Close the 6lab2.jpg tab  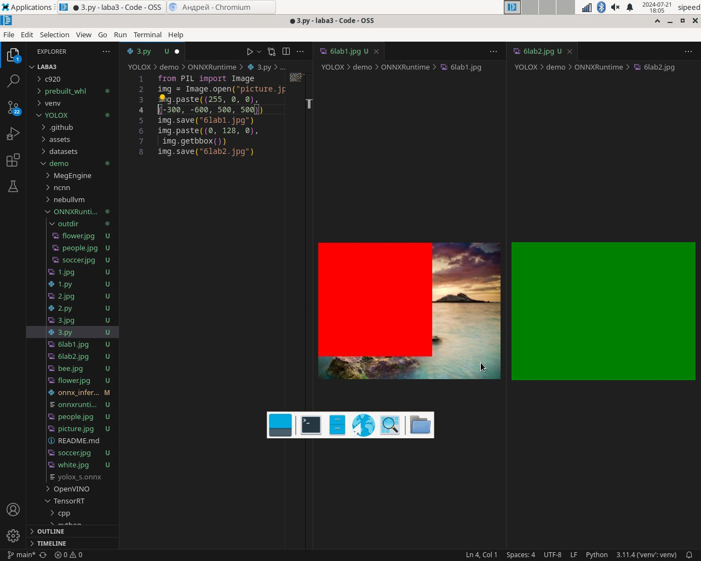(570, 51)
